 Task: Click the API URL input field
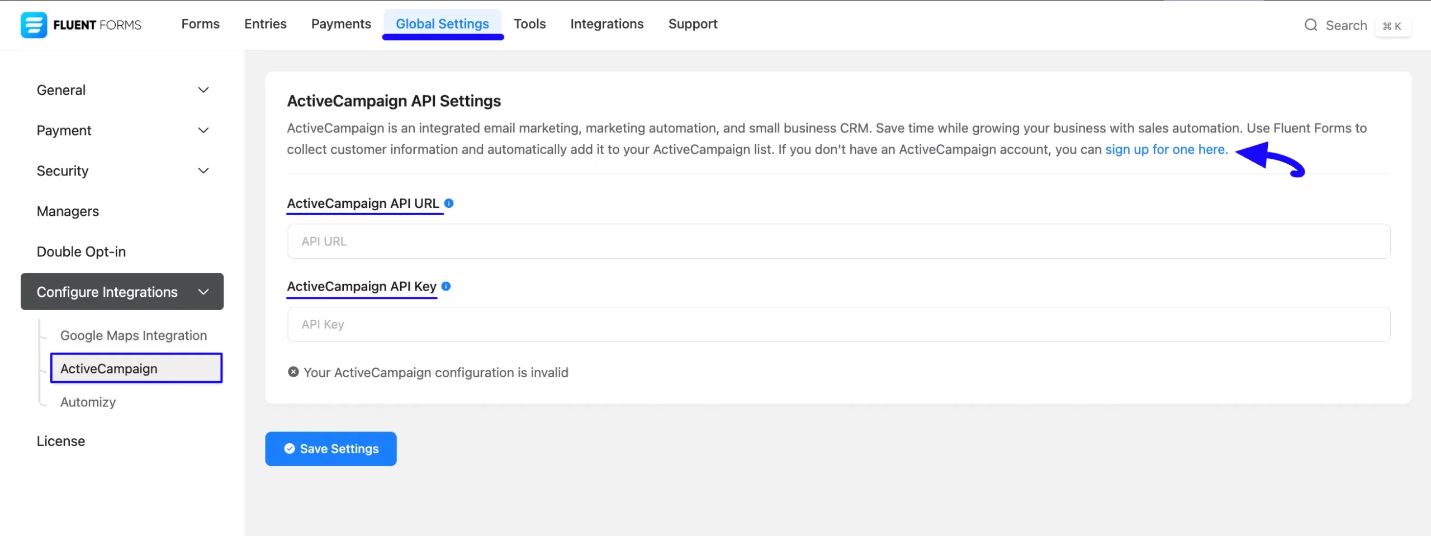pos(838,241)
